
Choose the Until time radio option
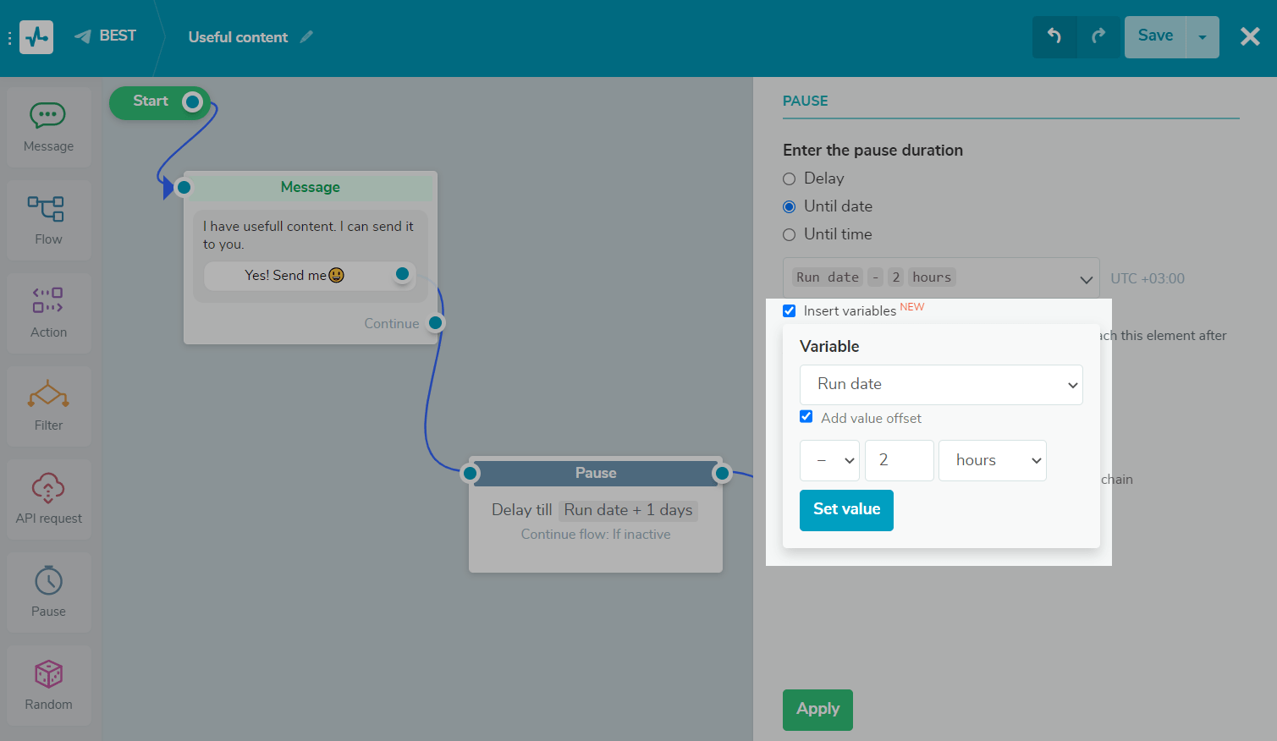[x=790, y=234]
